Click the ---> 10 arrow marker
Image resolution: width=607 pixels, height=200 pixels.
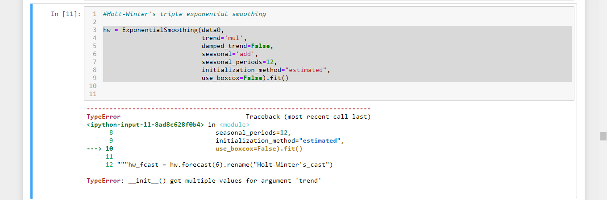click(x=100, y=149)
